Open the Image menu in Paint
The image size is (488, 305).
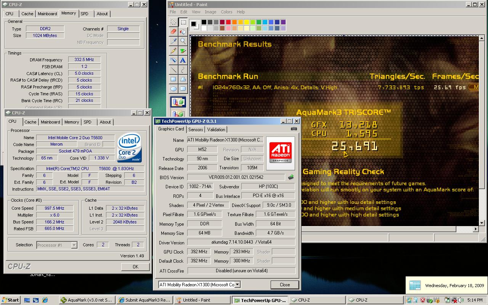pos(210,12)
